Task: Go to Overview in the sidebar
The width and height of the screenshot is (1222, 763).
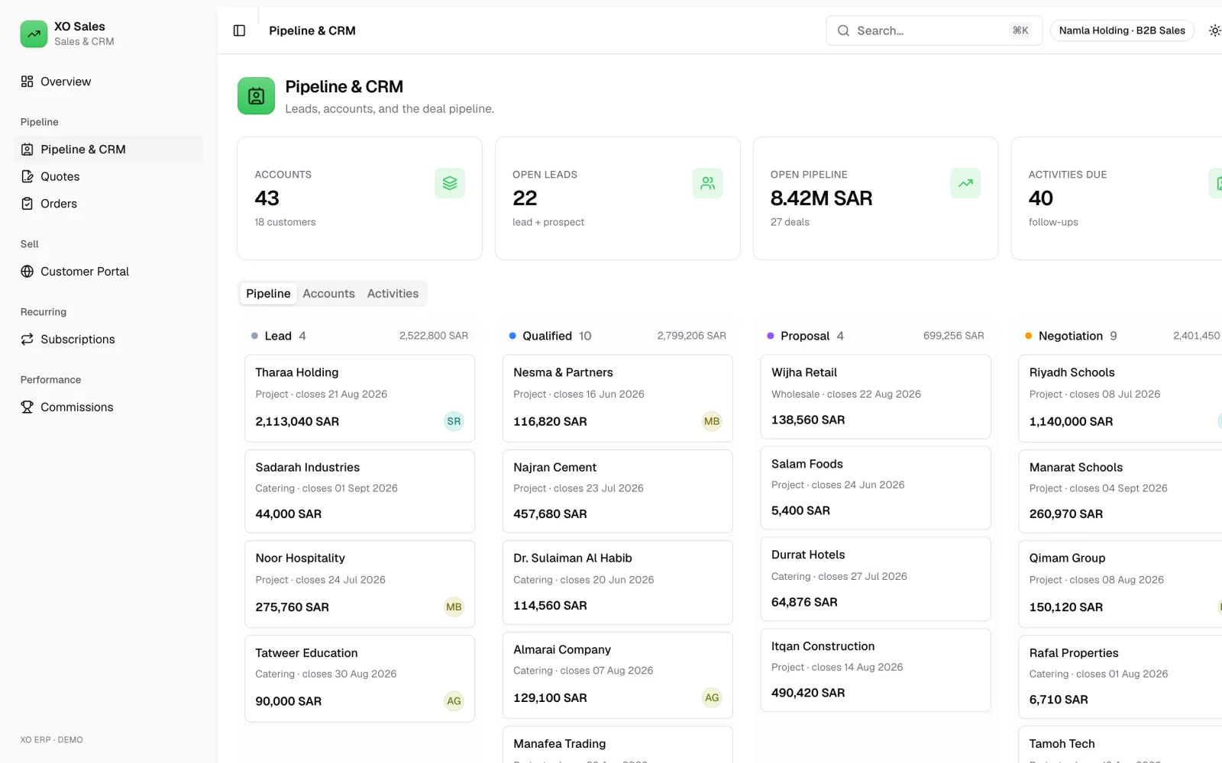Action: [108, 82]
